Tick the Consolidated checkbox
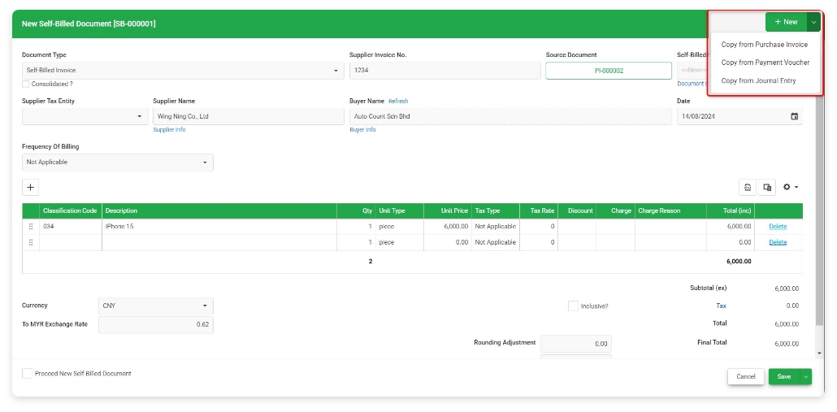 pyautogui.click(x=26, y=85)
